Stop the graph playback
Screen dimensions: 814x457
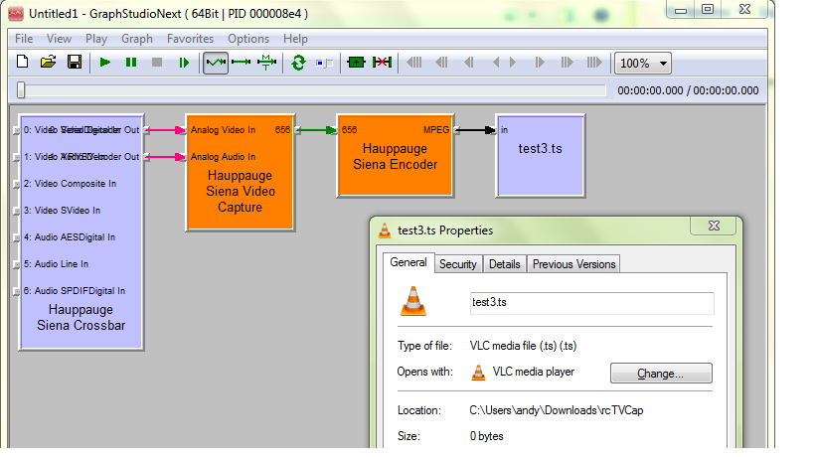157,63
